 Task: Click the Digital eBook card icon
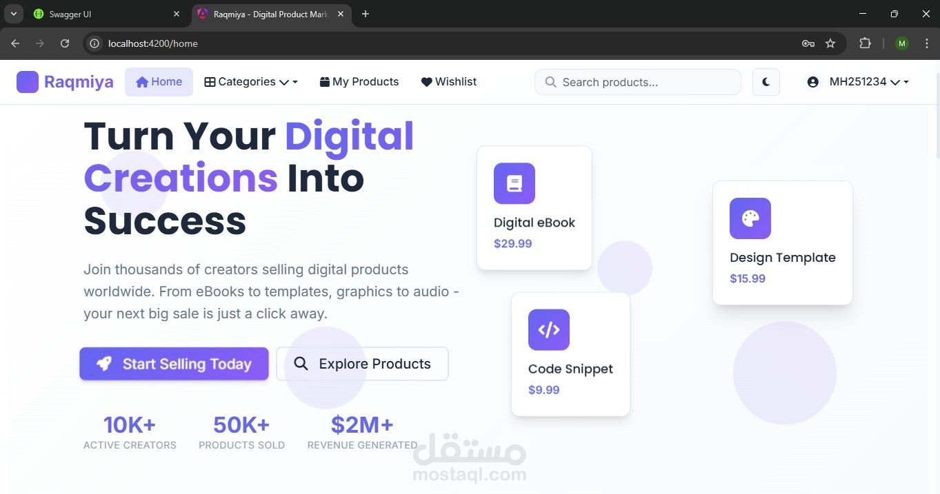click(514, 183)
